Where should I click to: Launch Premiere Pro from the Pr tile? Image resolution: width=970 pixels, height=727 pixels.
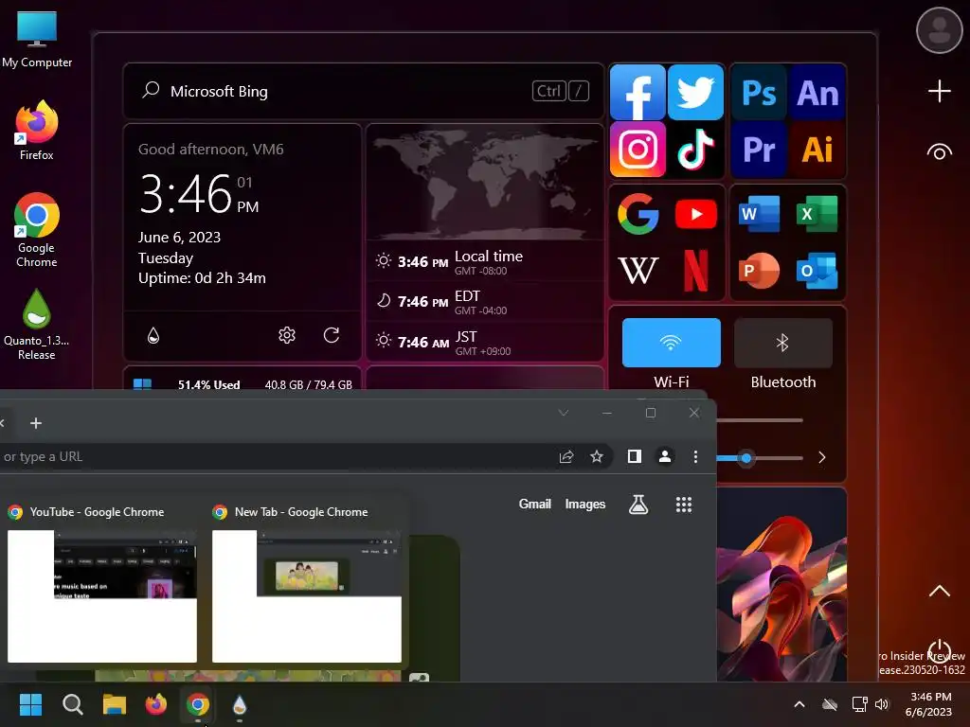pyautogui.click(x=759, y=149)
